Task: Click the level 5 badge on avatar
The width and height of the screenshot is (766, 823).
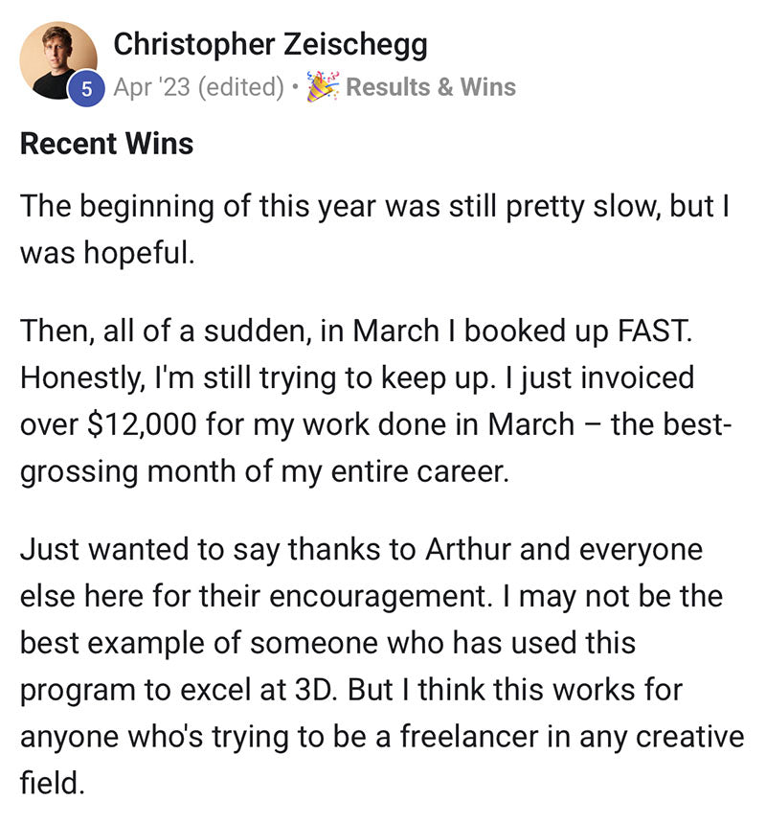Action: click(86, 89)
